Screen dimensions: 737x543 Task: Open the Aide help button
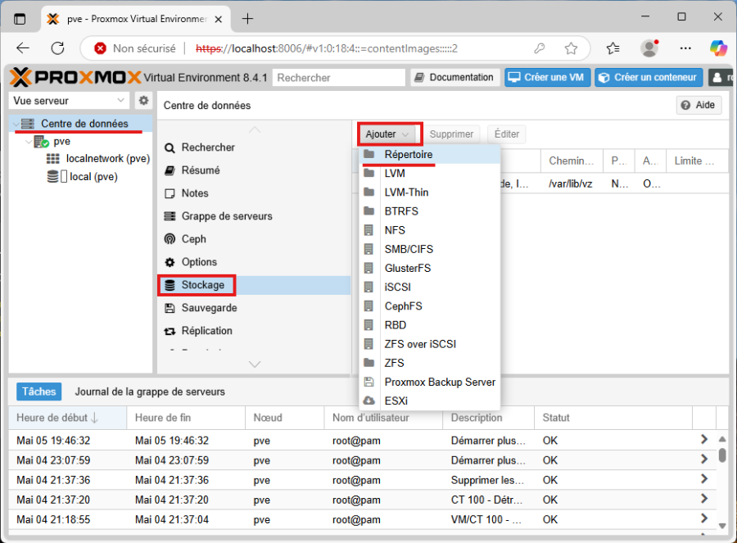(699, 105)
